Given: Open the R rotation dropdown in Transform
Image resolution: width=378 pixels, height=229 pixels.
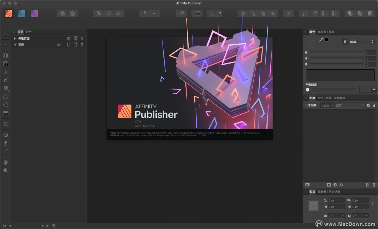Looking at the screenshot, I should coord(343,216).
